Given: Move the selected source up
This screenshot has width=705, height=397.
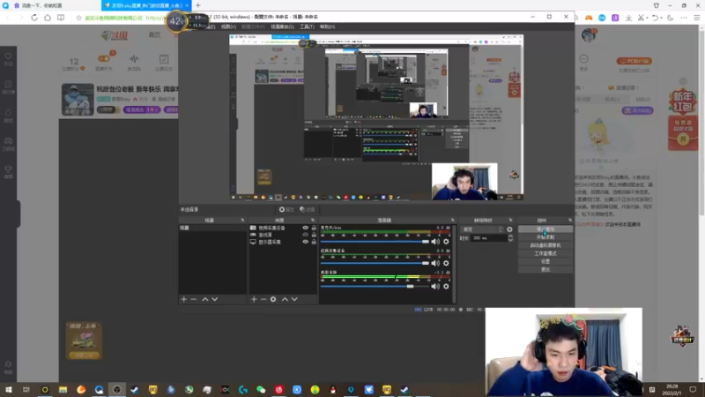Looking at the screenshot, I should point(285,299).
